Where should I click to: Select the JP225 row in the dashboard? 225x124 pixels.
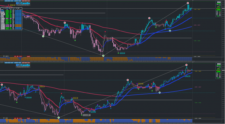11,17
